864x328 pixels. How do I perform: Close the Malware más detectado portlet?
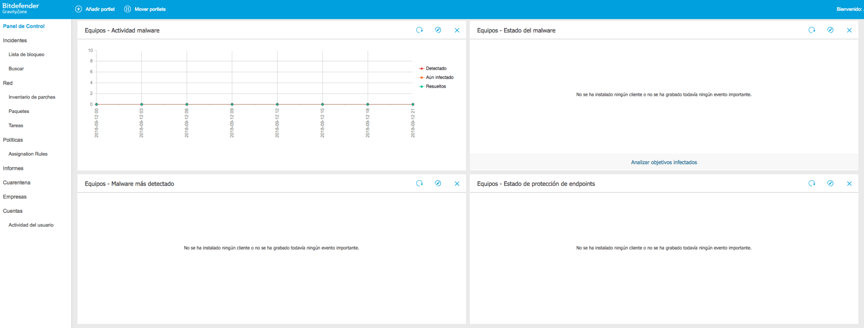coord(457,184)
